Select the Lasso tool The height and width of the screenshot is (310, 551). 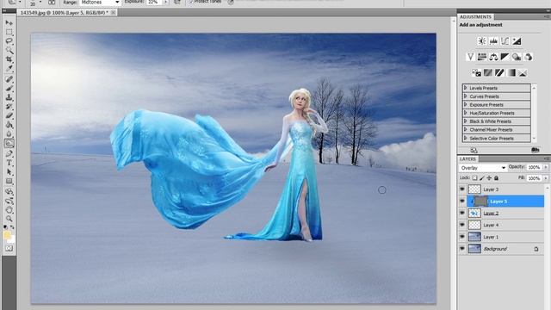(9, 41)
